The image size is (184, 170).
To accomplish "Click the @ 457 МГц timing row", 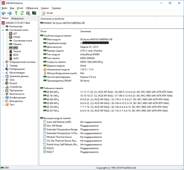I will [x=105, y=111].
